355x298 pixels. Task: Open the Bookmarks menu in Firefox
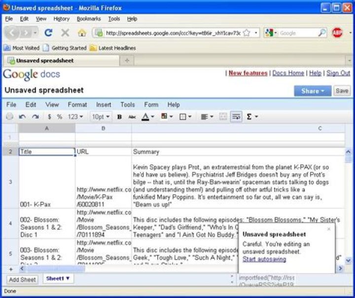[89, 19]
